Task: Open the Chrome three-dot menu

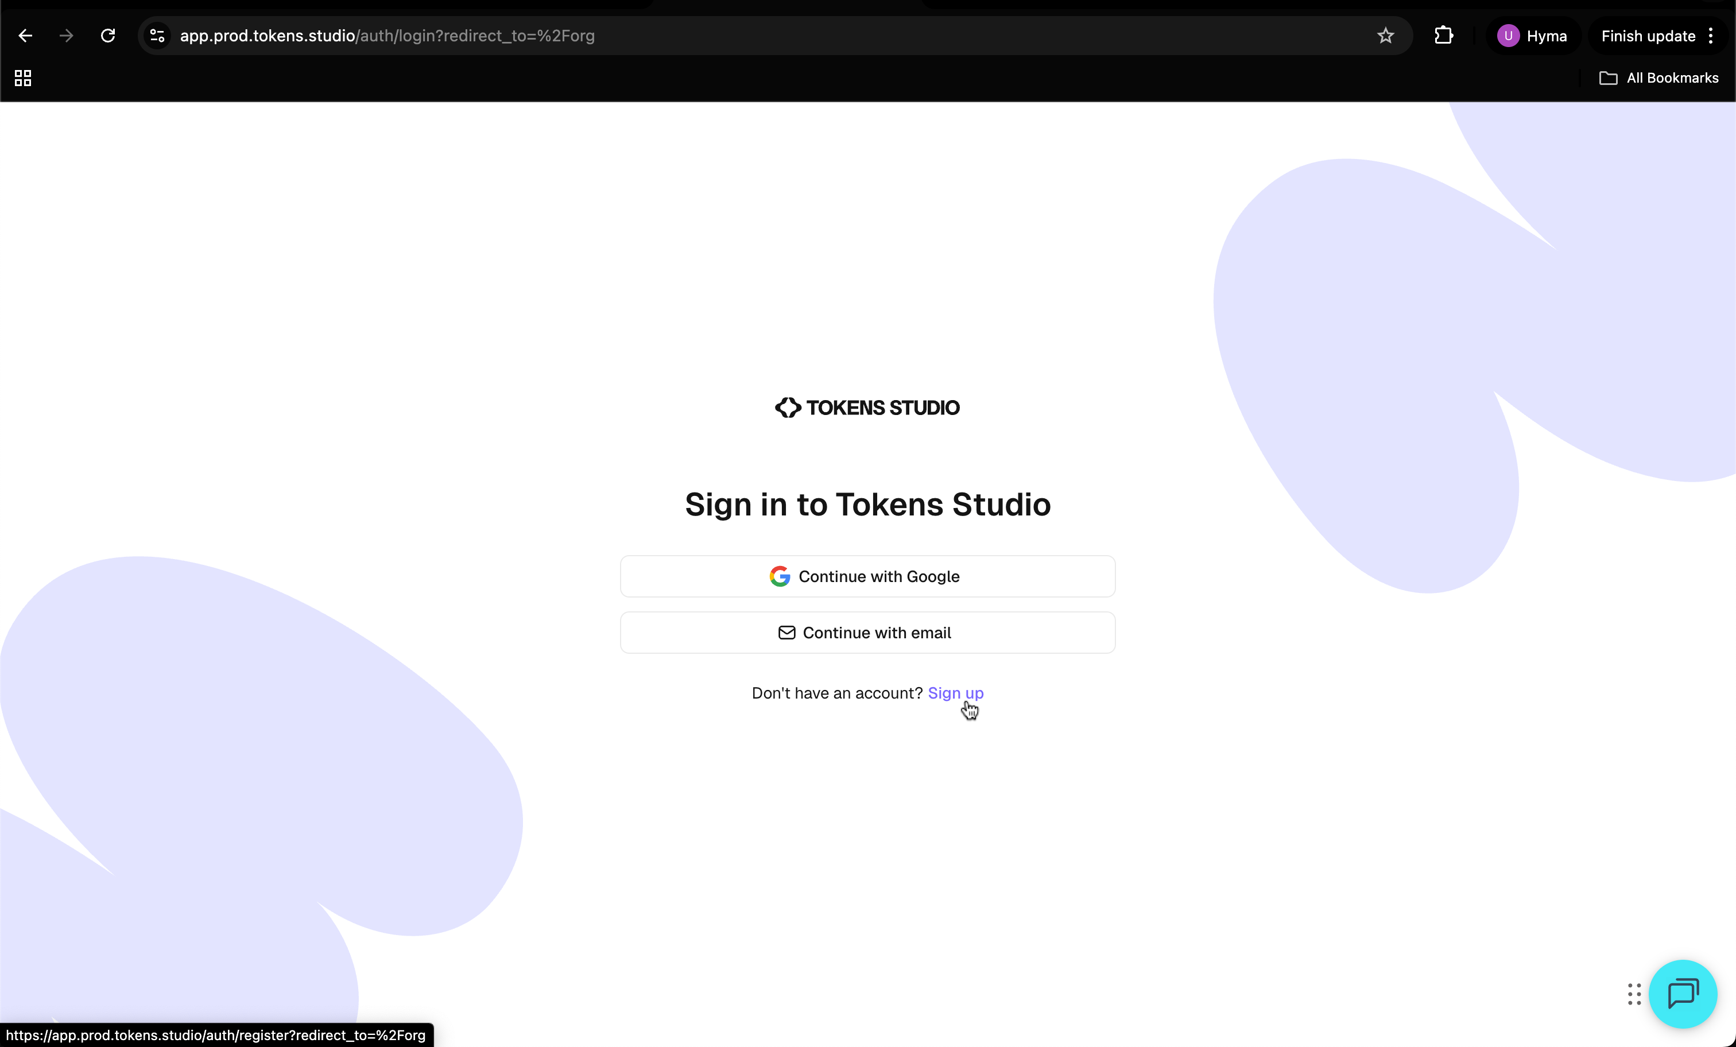Action: pos(1711,36)
